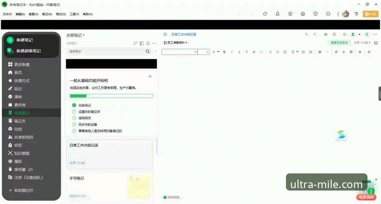Open 模板 templates section
381x204 pixels.
coord(15,161)
